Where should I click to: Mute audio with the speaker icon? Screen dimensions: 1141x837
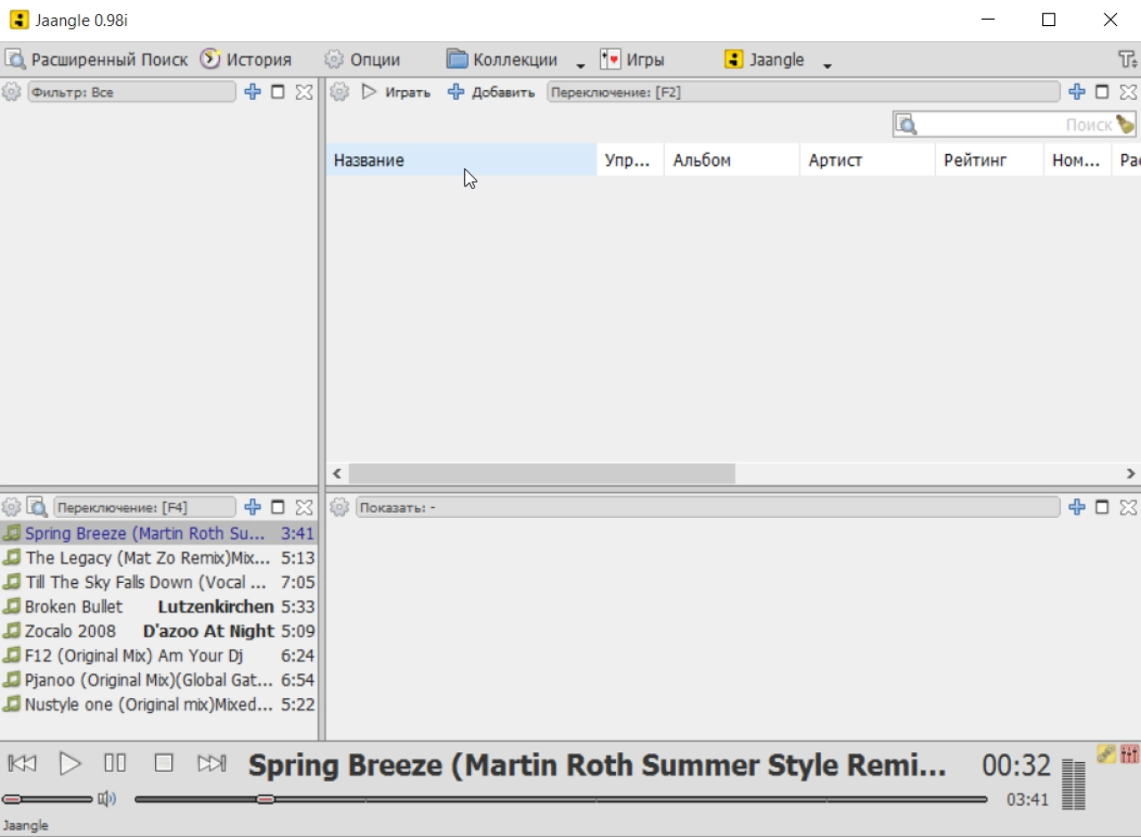point(107,799)
